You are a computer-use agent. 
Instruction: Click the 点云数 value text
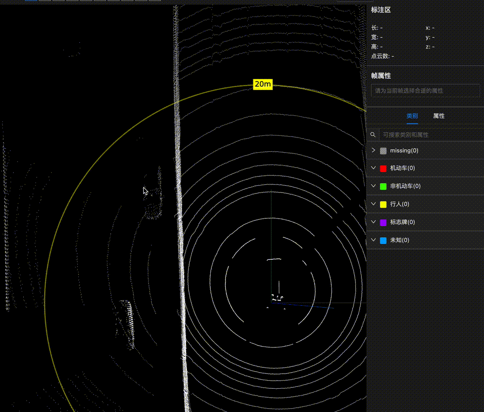[x=382, y=56]
